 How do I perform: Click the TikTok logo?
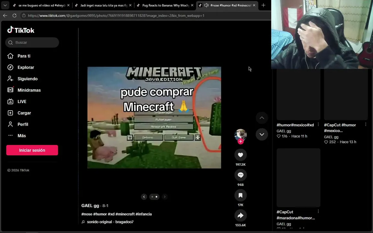[21, 30]
